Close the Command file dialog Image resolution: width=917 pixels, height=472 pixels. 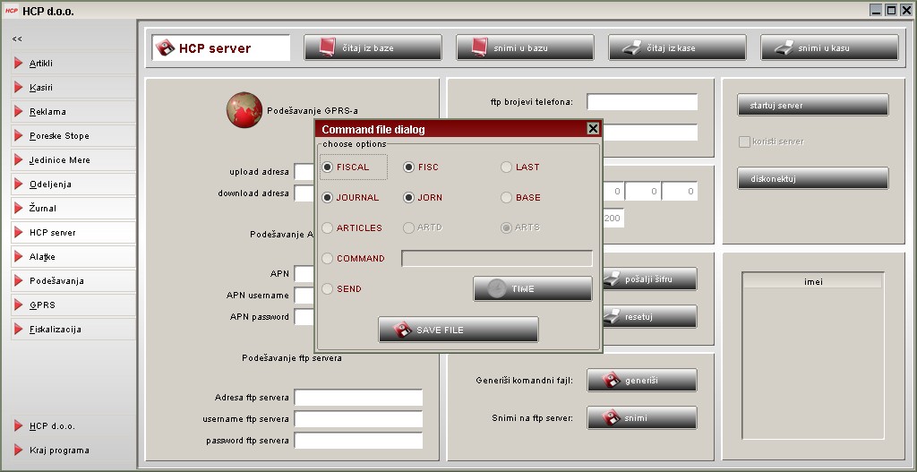point(593,129)
